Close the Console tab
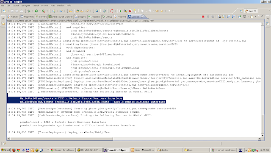The image size is (271, 153). coord(142,17)
